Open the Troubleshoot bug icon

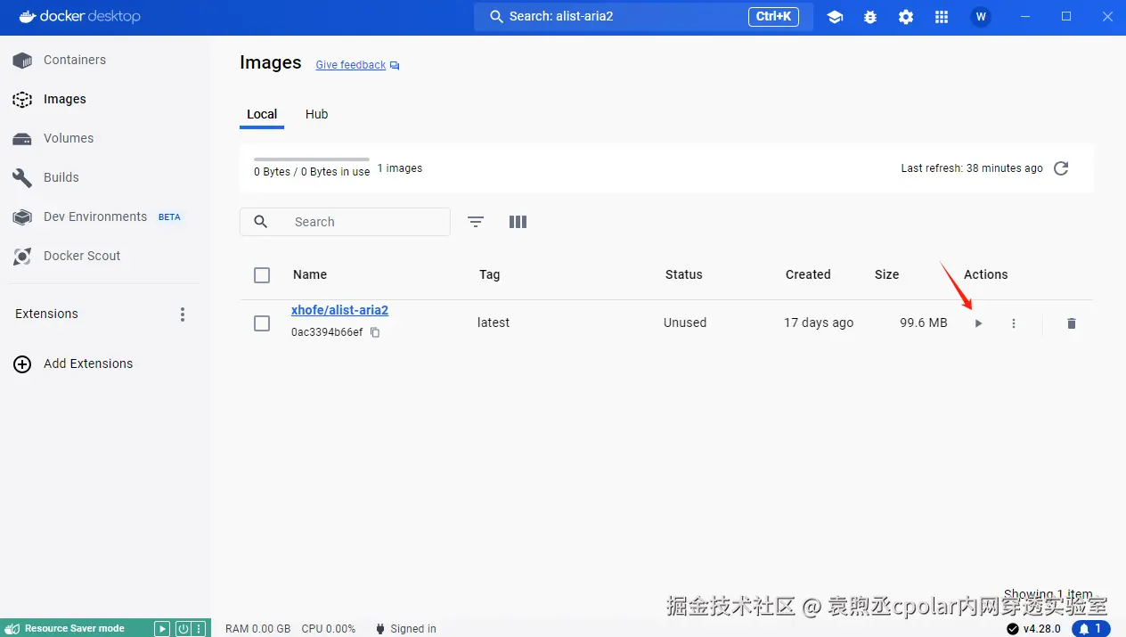click(870, 17)
